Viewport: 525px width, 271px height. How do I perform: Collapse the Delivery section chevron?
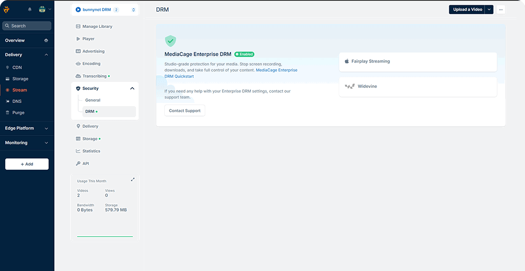46,55
